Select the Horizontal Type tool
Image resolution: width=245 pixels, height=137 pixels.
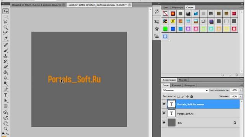[6, 95]
